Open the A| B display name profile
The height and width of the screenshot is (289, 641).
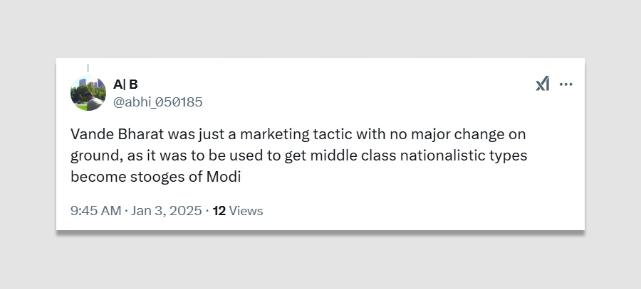click(x=125, y=84)
